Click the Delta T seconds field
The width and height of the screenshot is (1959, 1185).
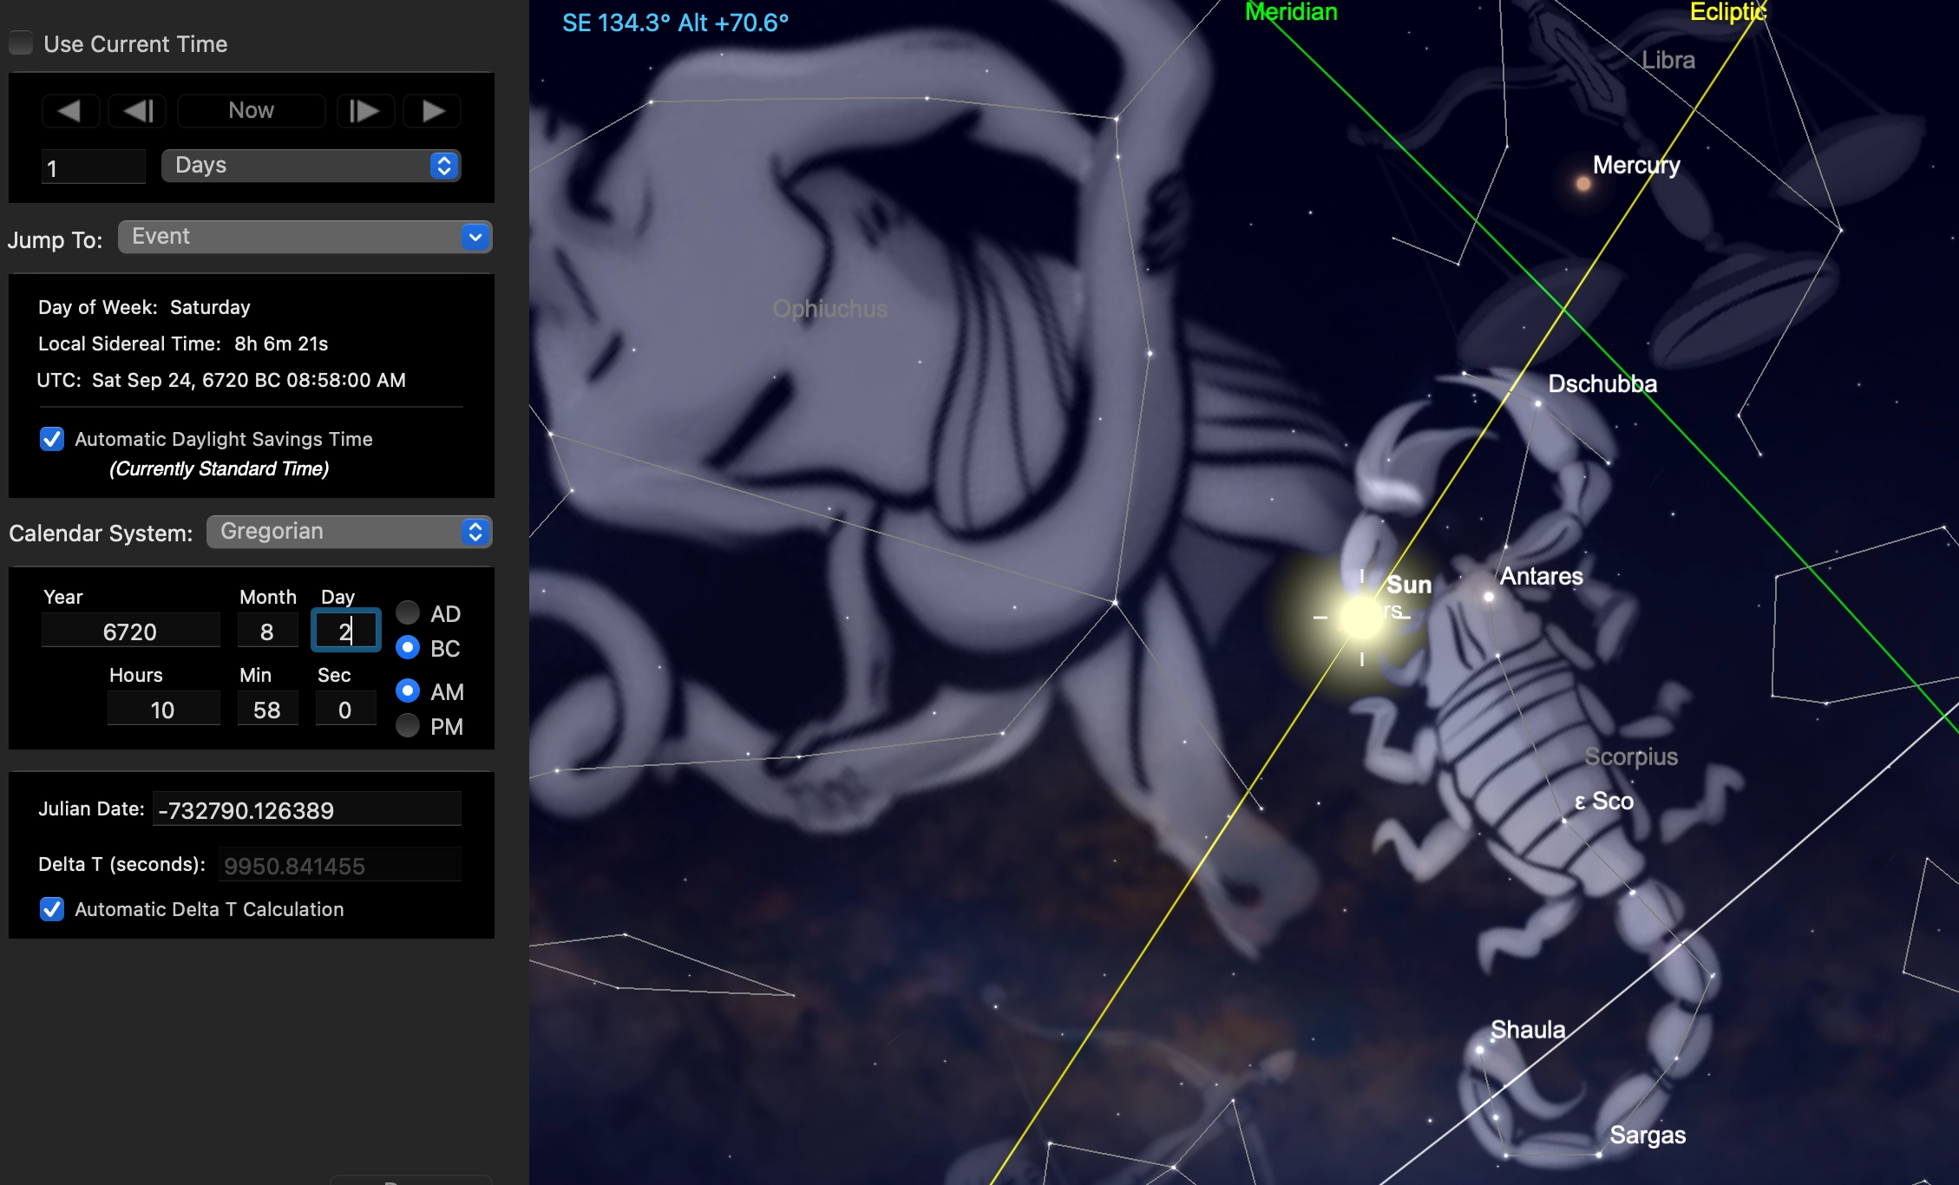[x=339, y=865]
